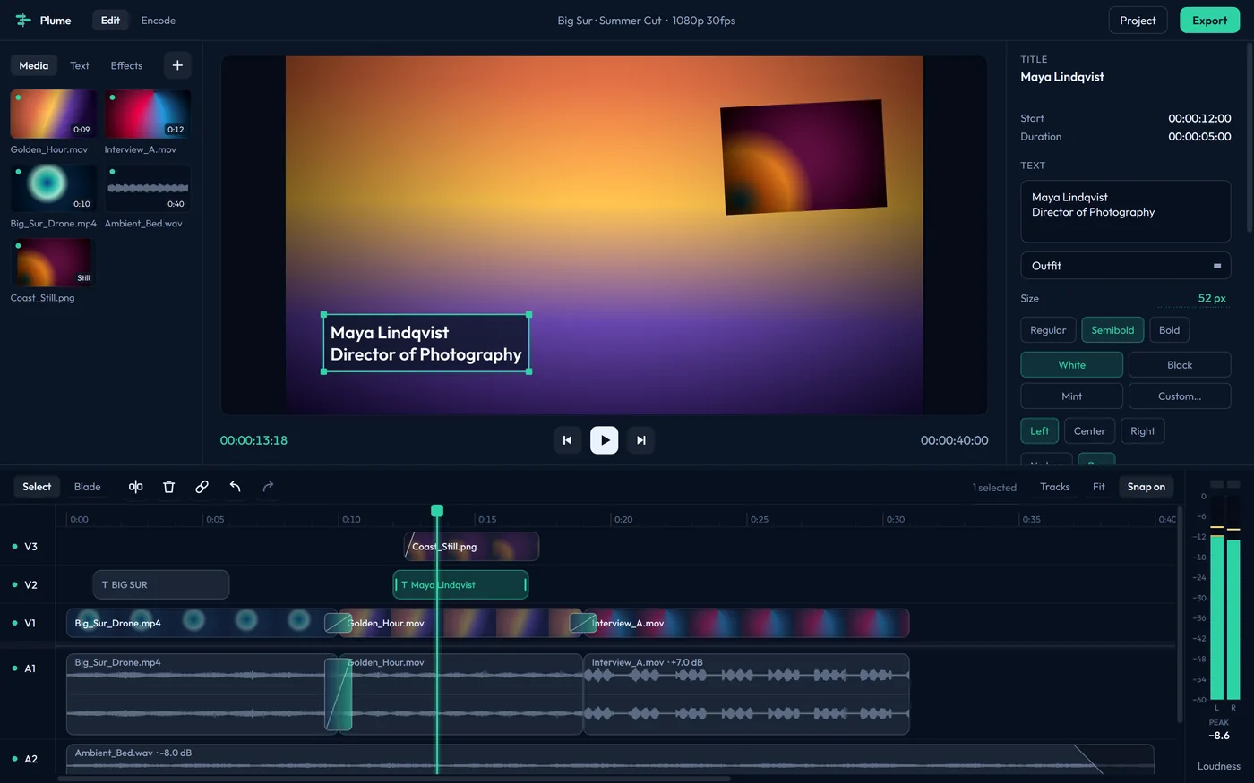
Task: Delete selection with the trash icon
Action: click(x=168, y=487)
